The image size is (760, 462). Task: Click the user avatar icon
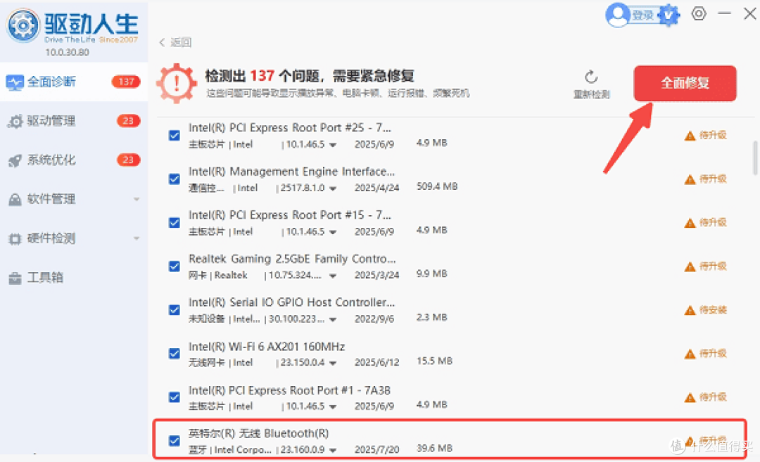(618, 15)
